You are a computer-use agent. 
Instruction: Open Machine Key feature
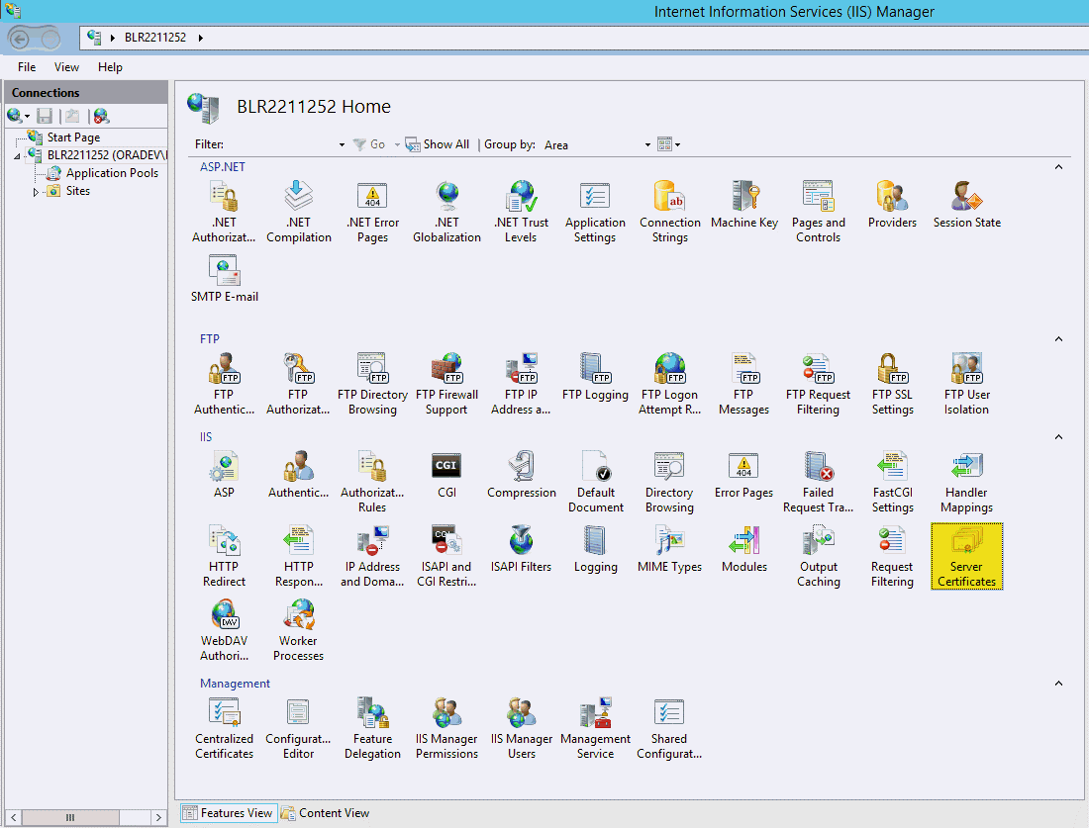point(743,205)
